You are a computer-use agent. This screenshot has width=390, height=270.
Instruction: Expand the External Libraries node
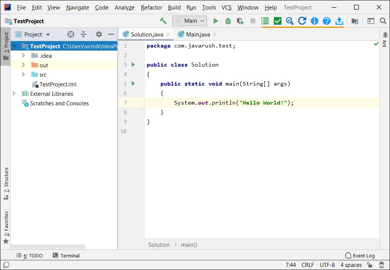point(14,94)
